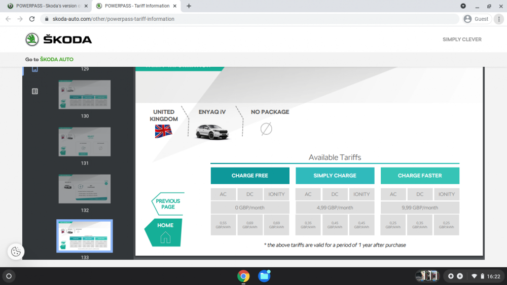507x285 pixels.
Task: Click the 4,99 GBP/month price cell
Action: pos(335,208)
